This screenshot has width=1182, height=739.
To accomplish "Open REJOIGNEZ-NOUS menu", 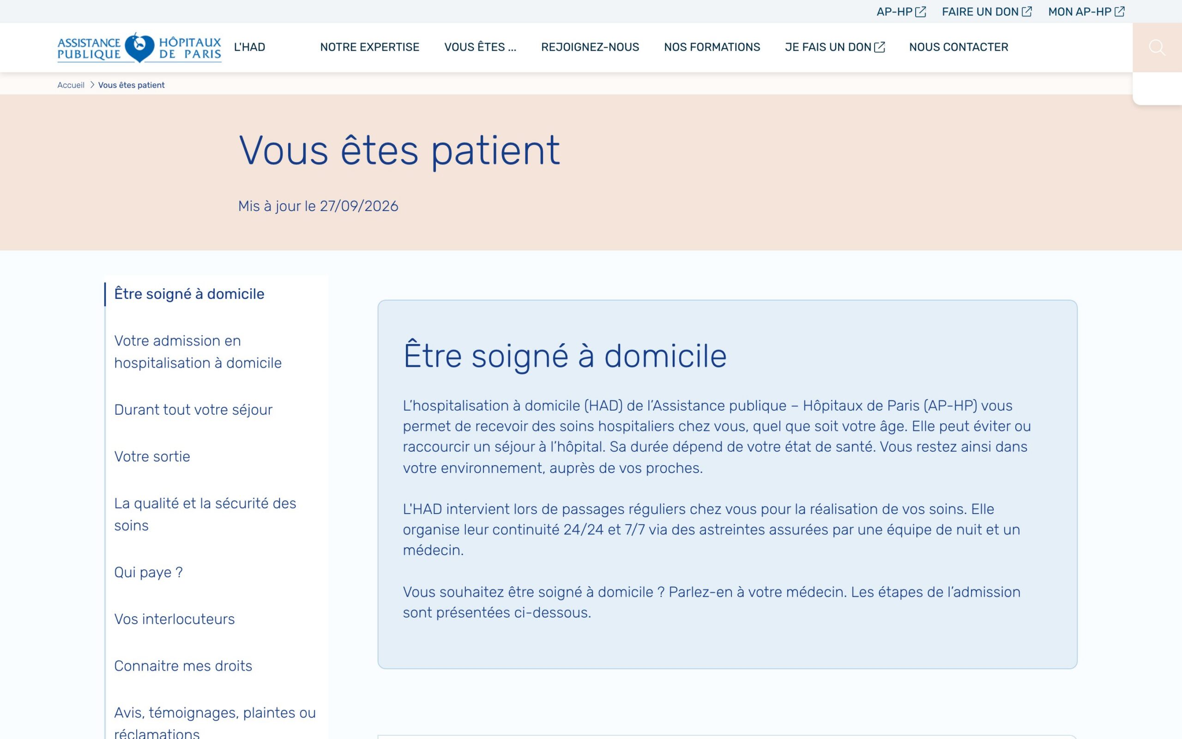I will click(590, 47).
